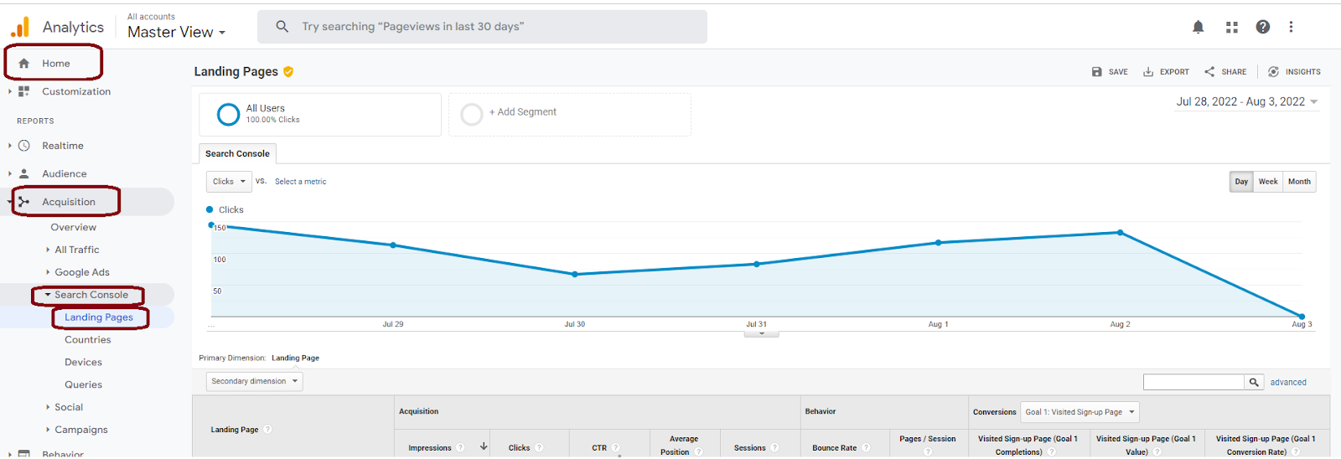Click the Landing Page primary dimension

pyautogui.click(x=295, y=358)
